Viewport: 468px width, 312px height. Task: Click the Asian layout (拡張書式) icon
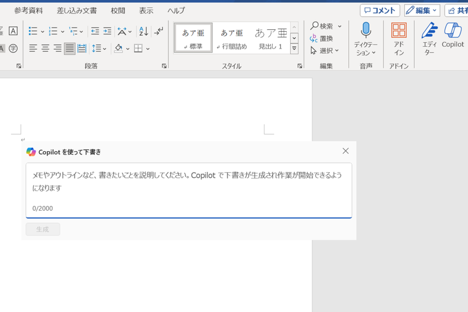coord(122,31)
